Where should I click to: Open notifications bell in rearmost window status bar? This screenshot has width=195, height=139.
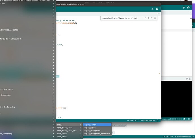pyautogui.click(x=193, y=136)
